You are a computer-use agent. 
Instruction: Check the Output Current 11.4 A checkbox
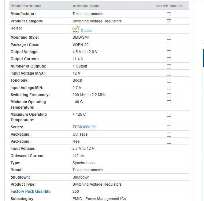pyautogui.click(x=169, y=59)
